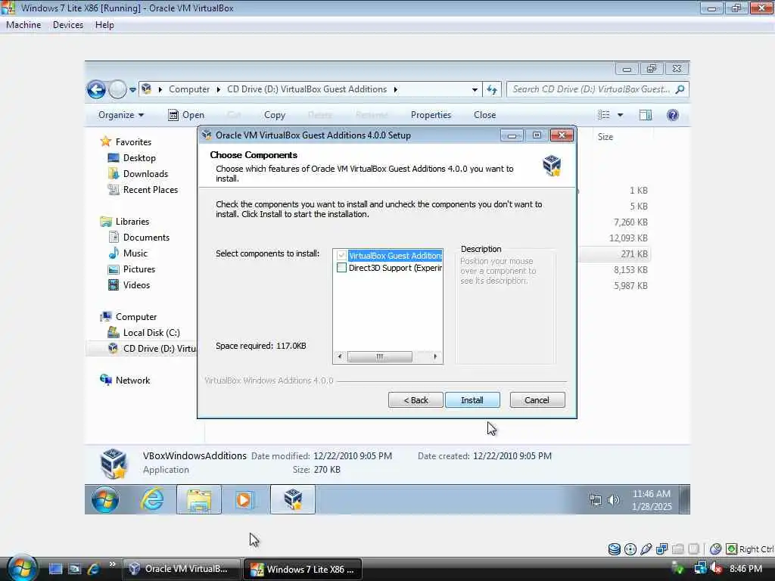
Task: Click Properties in Explorer toolbar
Action: pos(431,115)
